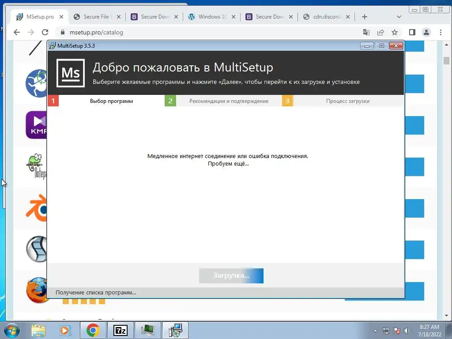Open step 3 Процесс загрузки tab
The width and height of the screenshot is (452, 339).
pyautogui.click(x=343, y=101)
